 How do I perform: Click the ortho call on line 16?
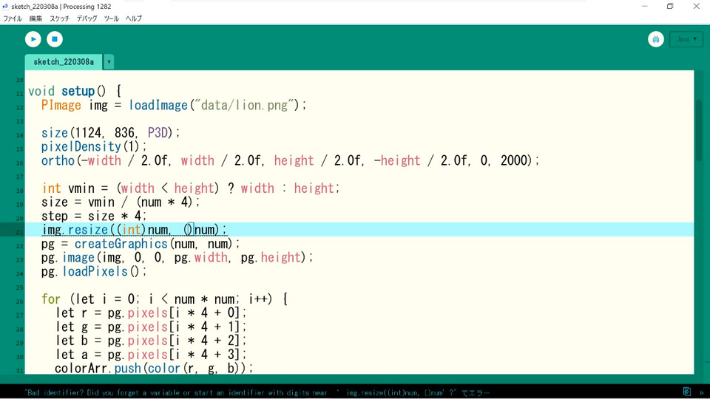[290, 160]
